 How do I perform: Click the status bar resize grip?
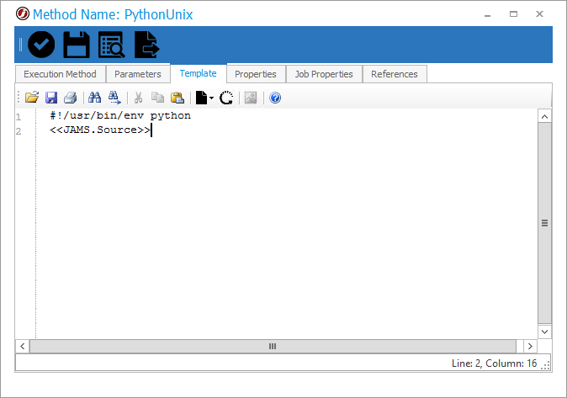[x=546, y=366]
